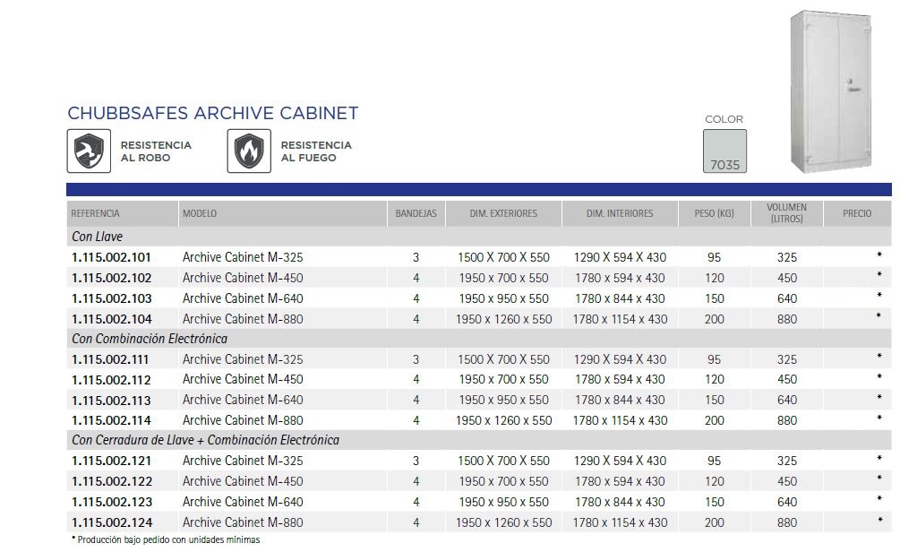Click the DIM. EXTERIORES column header
This screenshot has width=900, height=552.
coord(503,213)
